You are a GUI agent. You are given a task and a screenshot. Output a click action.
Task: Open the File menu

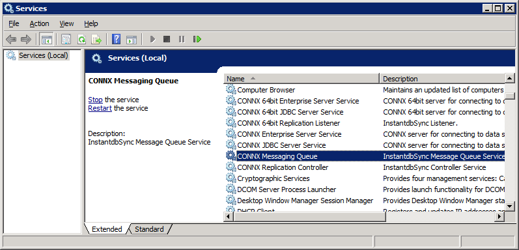[x=14, y=23]
